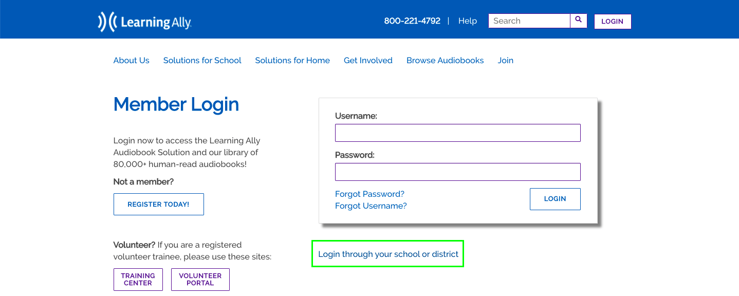Open the Forgot Username? link
739x296 pixels.
coord(371,206)
